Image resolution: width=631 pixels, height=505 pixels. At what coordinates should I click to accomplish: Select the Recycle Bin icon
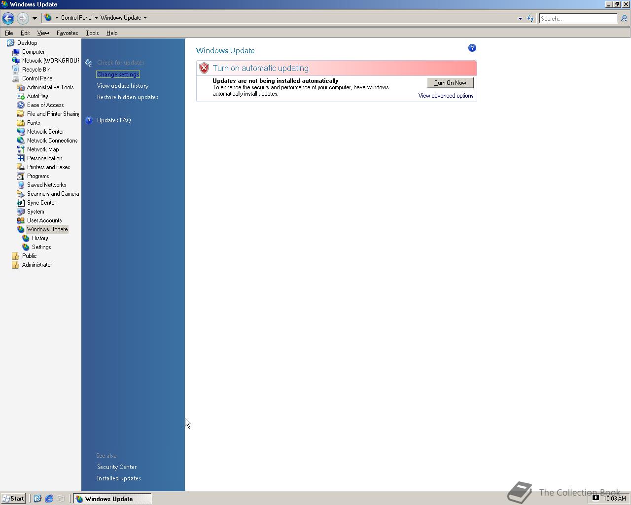click(15, 70)
